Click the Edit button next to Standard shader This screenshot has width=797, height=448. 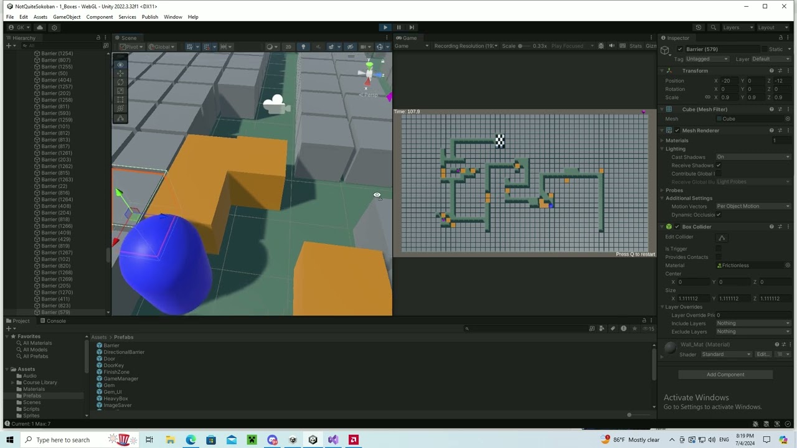tap(762, 354)
